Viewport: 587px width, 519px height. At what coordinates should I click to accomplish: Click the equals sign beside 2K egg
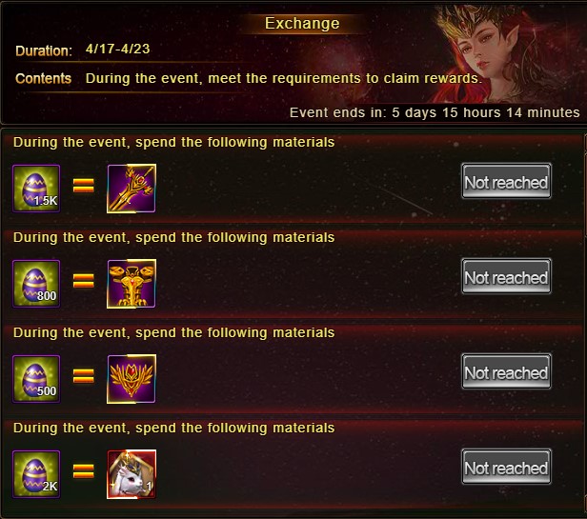point(84,471)
